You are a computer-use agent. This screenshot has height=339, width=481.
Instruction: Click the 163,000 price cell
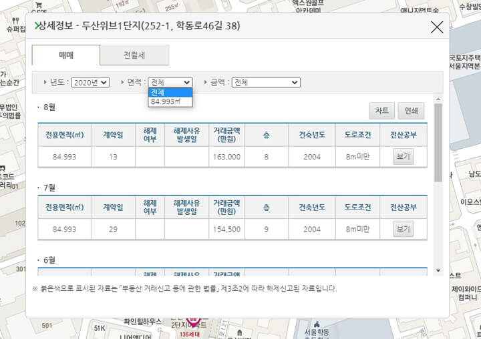(x=226, y=157)
